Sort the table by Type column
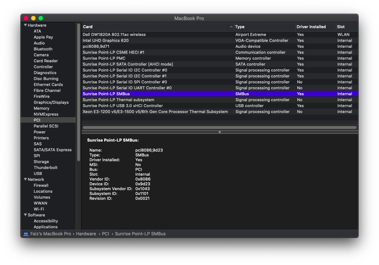 [265, 27]
